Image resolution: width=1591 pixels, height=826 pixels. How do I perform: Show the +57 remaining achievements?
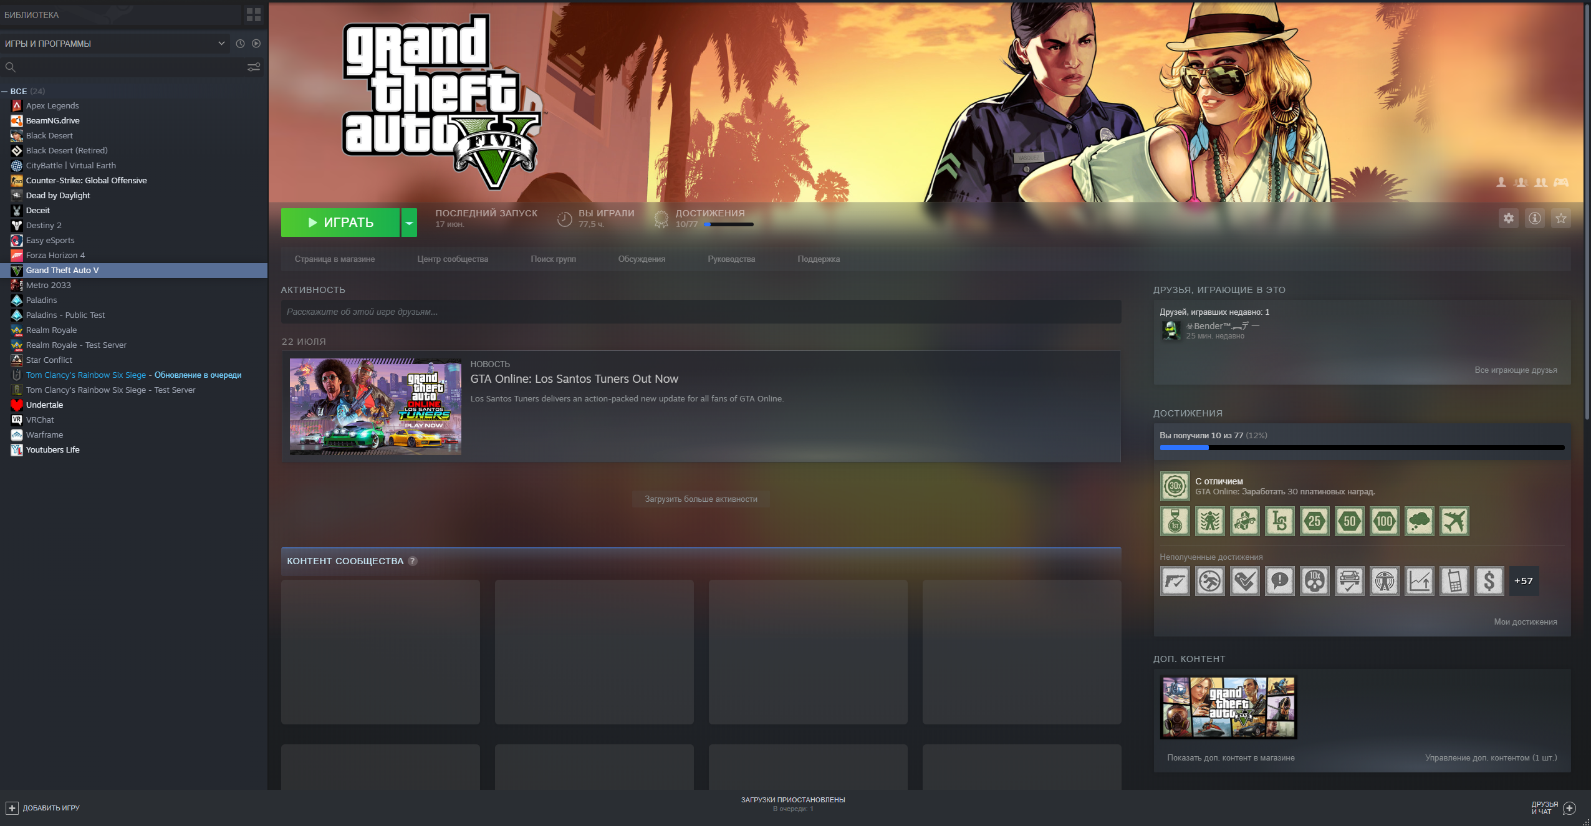(x=1524, y=581)
